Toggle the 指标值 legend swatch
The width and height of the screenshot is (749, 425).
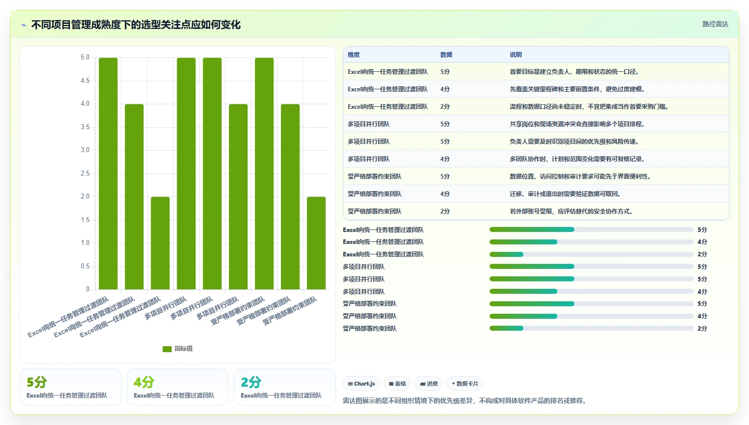167,349
